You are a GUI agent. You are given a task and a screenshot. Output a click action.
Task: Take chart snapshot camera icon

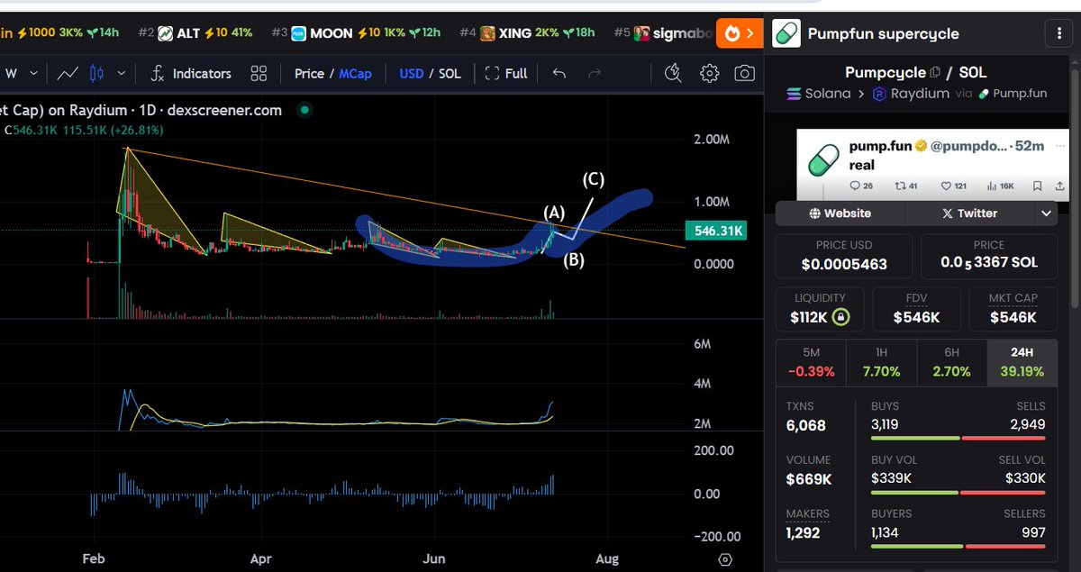744,73
